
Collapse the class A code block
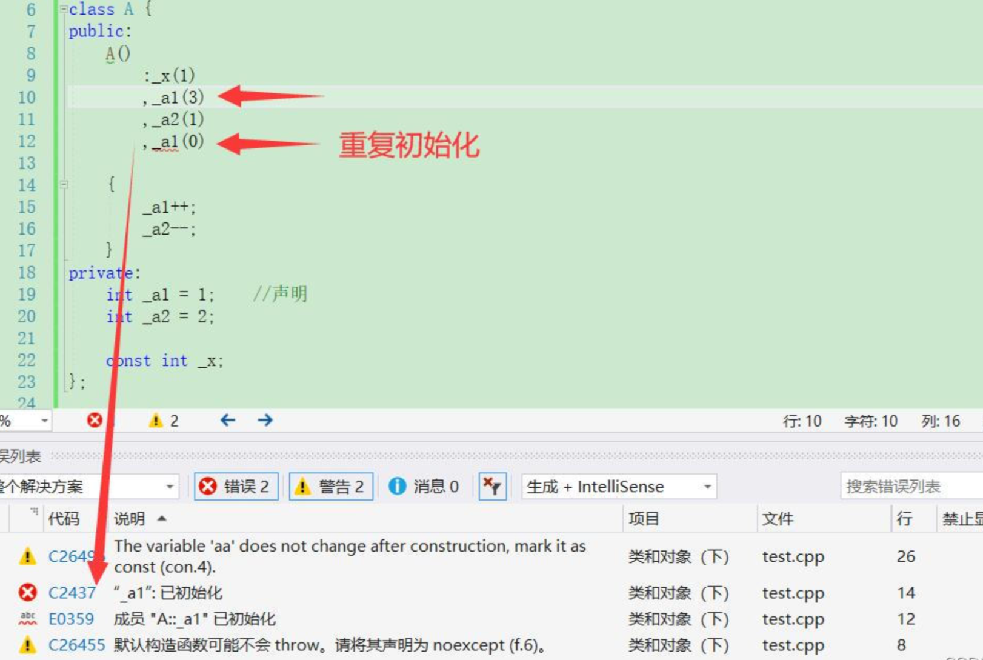[x=64, y=9]
